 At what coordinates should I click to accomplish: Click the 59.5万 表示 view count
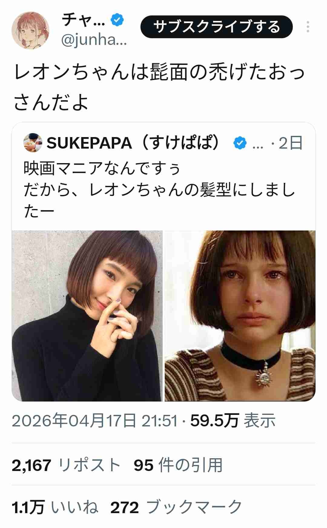click(233, 421)
